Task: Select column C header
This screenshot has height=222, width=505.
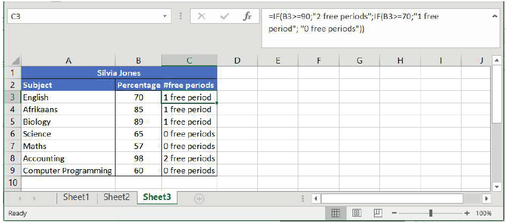Action: click(189, 61)
